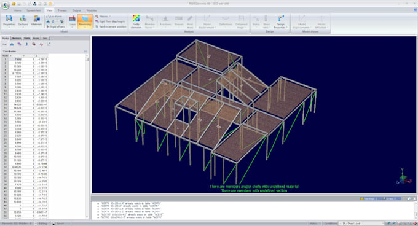The image size is (418, 226).
Task: Select the X coordinate cell of node 1
Action: point(15,60)
